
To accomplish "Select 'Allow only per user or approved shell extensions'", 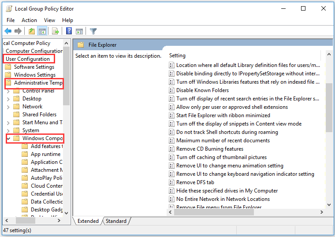I will pyautogui.click(x=232, y=107).
